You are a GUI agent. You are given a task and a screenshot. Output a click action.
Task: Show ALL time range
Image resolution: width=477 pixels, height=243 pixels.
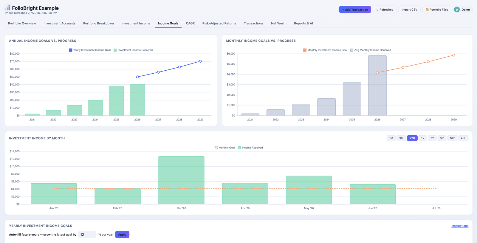pyautogui.click(x=463, y=138)
